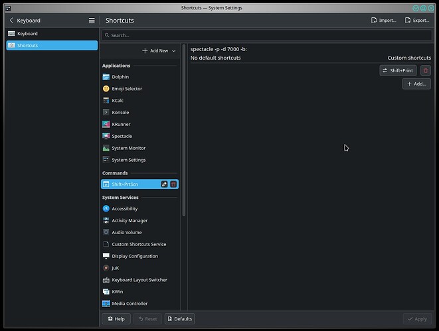
Task: Select the text "Konsole"
Action: [120, 112]
